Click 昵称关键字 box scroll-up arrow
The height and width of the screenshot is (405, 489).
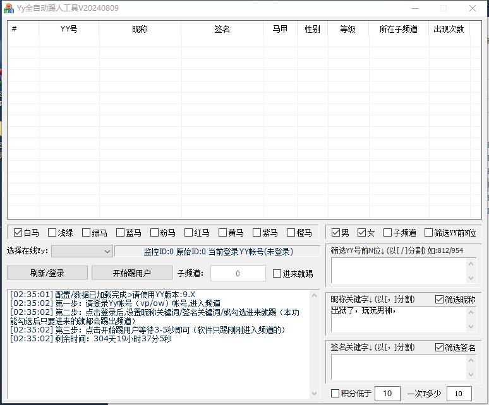[471, 312]
